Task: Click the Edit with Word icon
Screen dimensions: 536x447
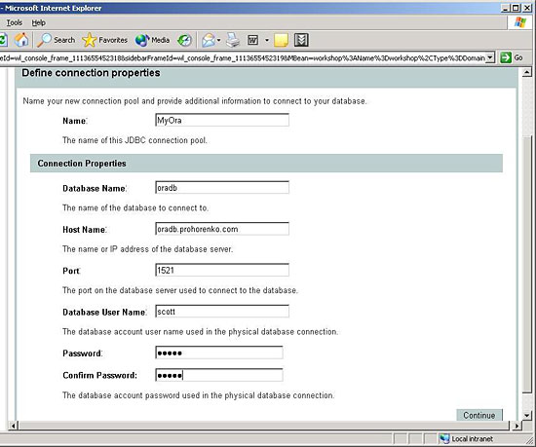Action: point(252,40)
